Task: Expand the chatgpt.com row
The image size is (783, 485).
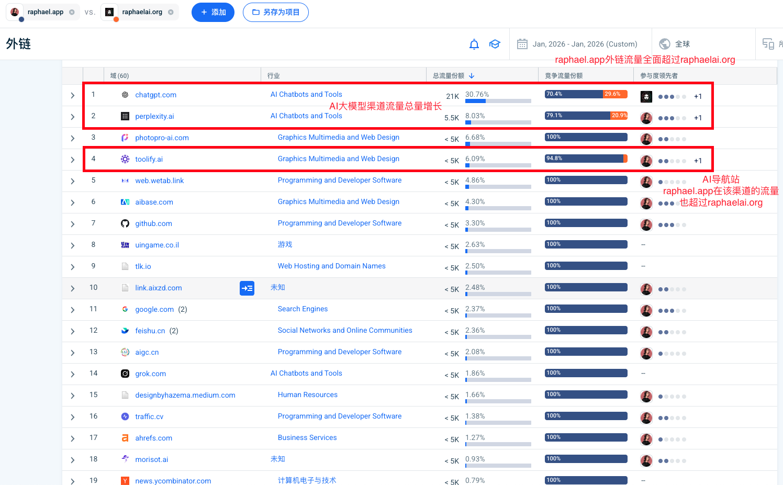Action: tap(73, 96)
